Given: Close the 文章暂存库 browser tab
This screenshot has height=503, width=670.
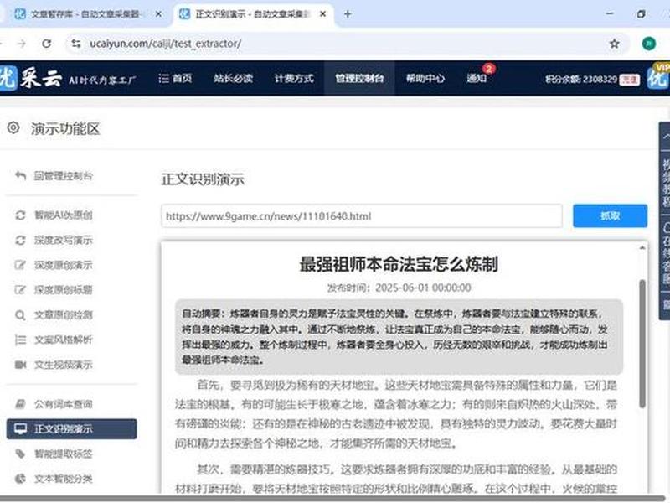Looking at the screenshot, I should tap(158, 14).
